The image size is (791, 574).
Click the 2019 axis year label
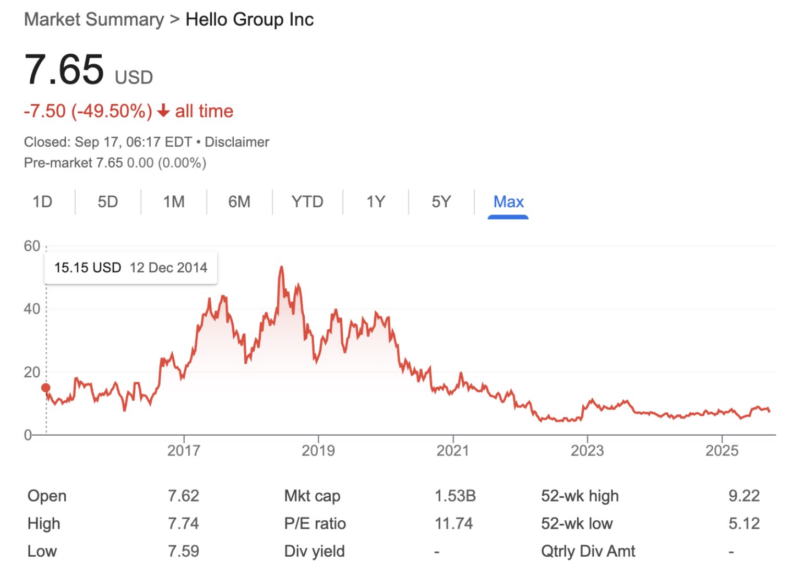318,450
